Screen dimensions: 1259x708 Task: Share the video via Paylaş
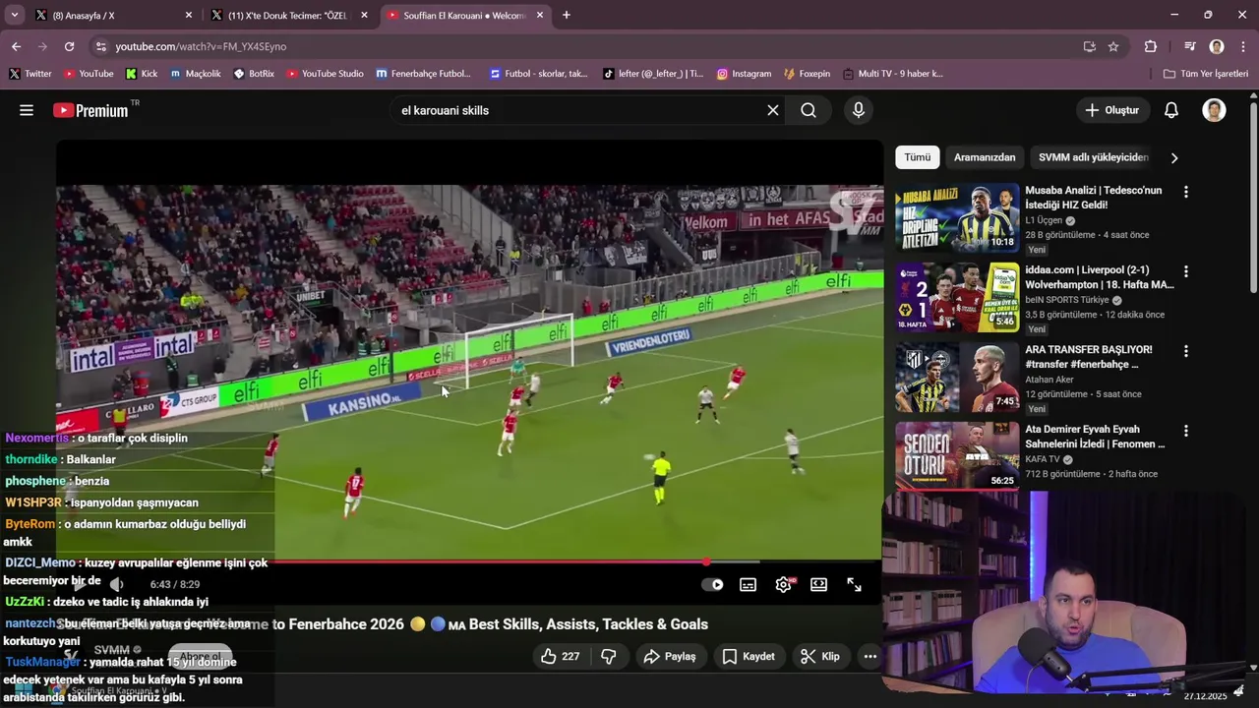[670, 656]
